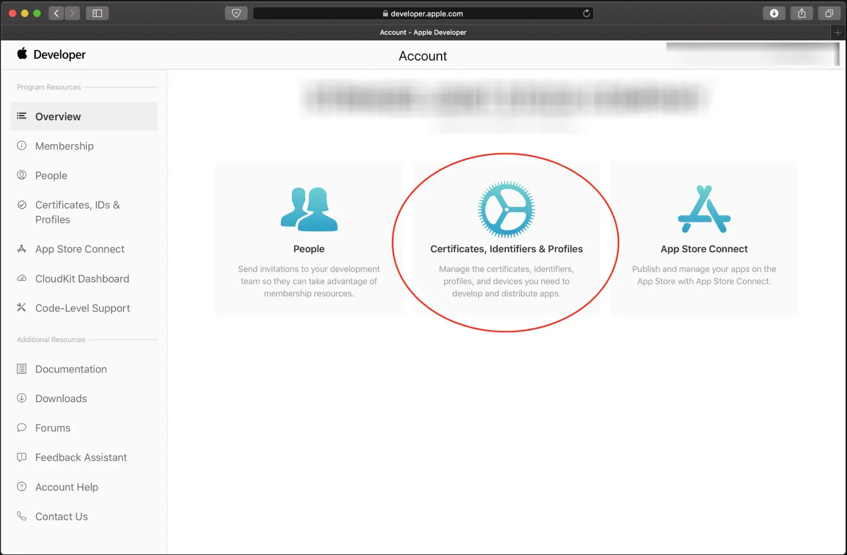The height and width of the screenshot is (555, 847).
Task: Open People from the sidebar menu
Action: tap(84, 176)
